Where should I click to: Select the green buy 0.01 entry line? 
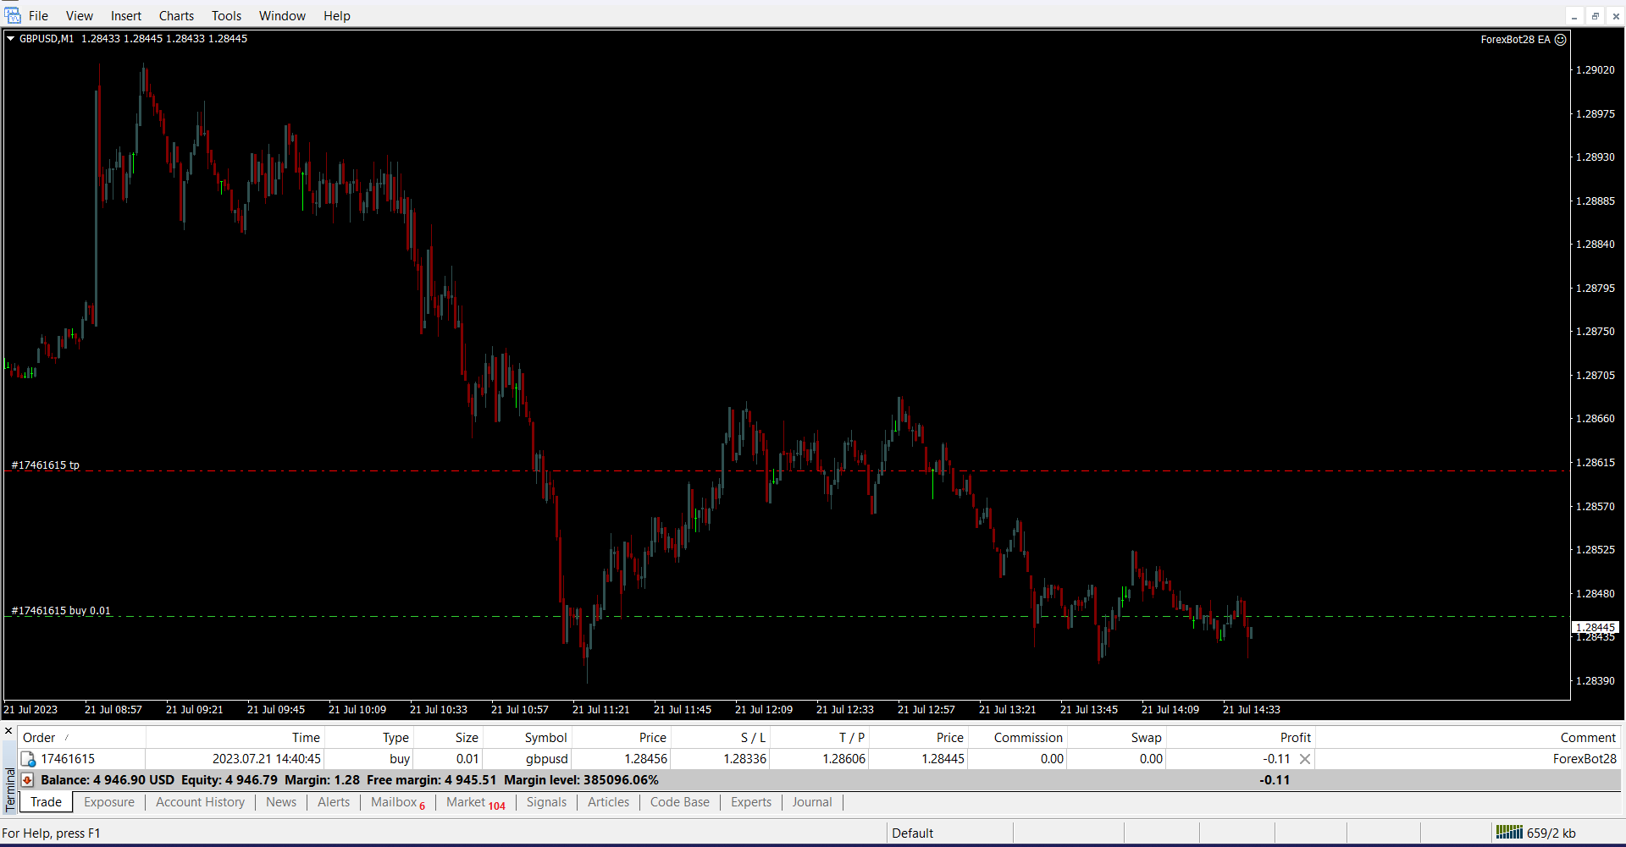(x=339, y=617)
